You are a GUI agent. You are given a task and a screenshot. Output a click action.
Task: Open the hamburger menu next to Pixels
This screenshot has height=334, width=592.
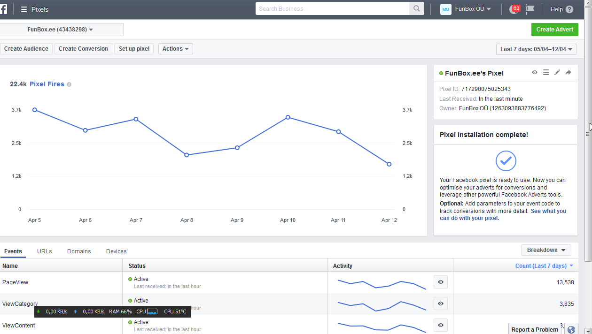[x=24, y=9]
